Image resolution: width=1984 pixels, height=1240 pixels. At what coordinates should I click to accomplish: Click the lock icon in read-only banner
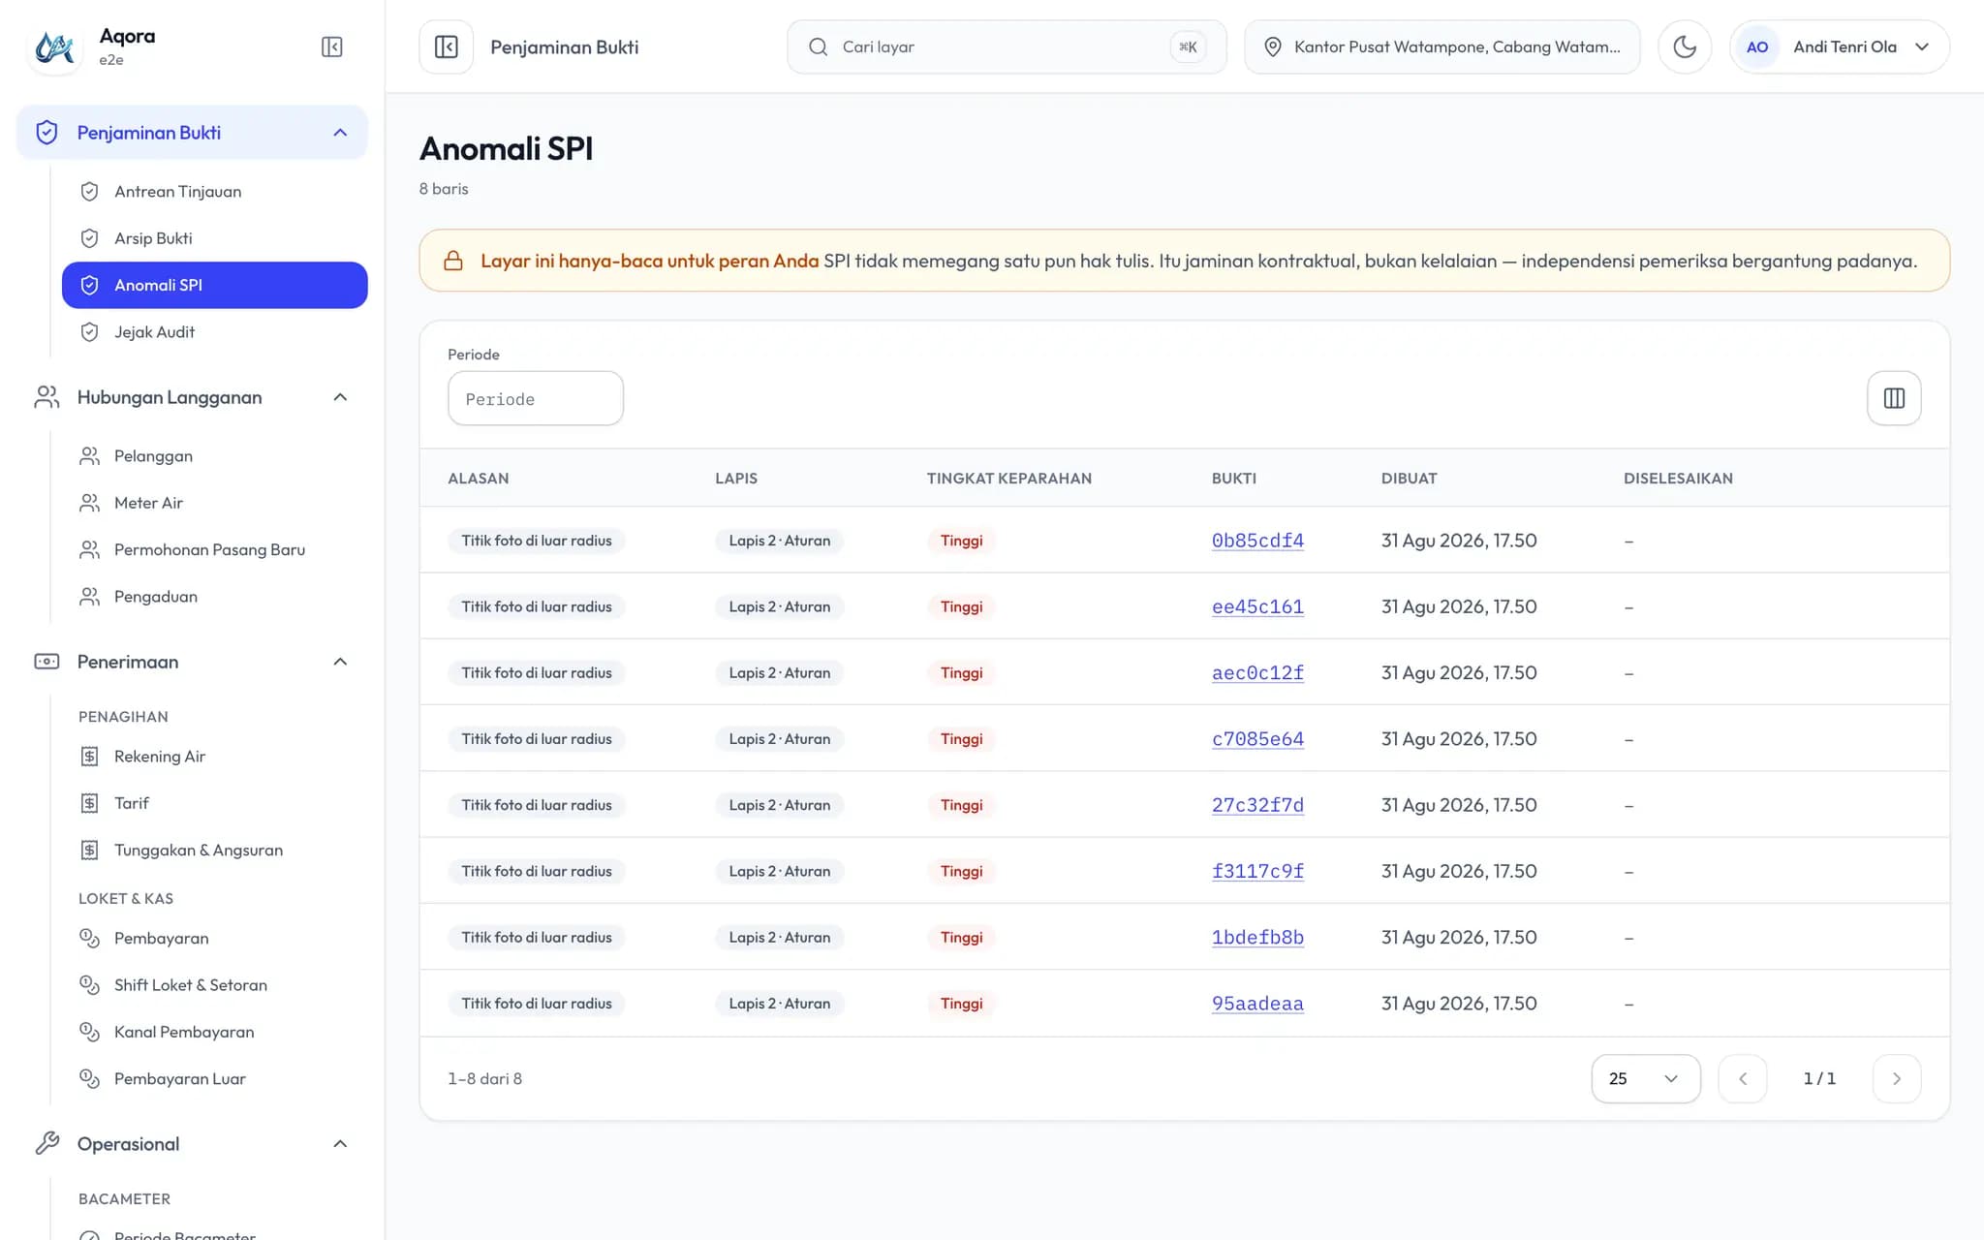pyautogui.click(x=452, y=261)
